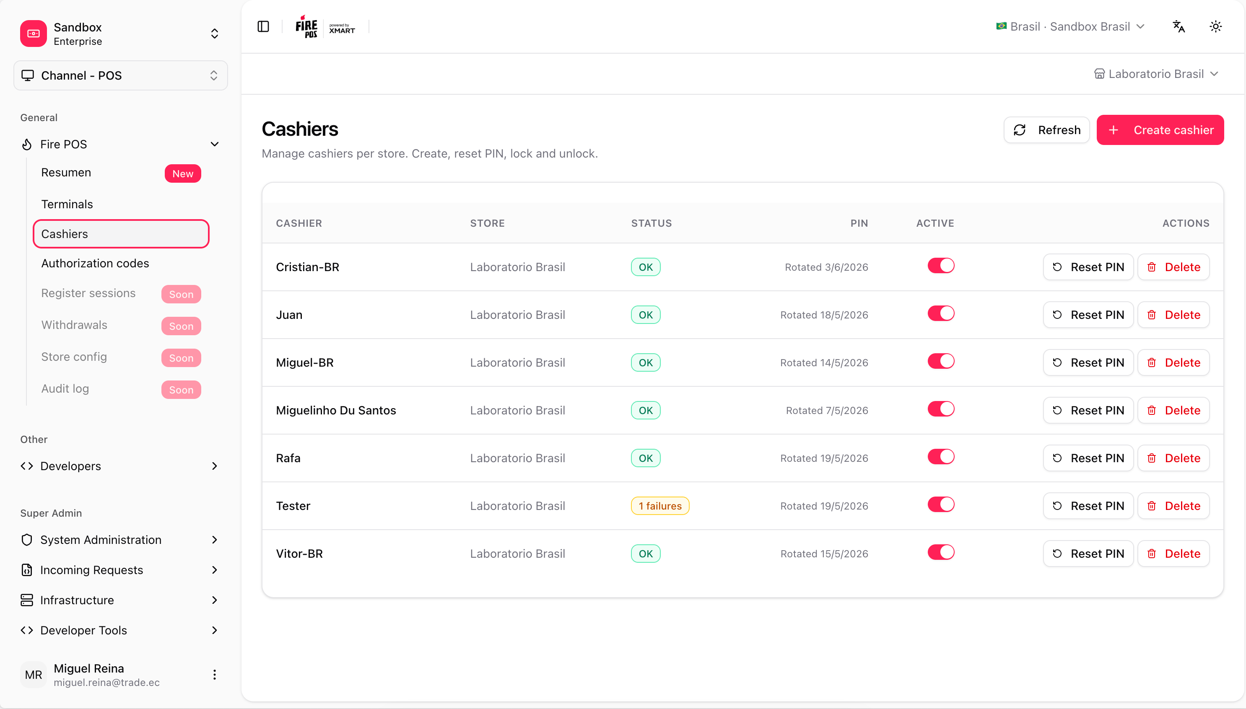
Task: Click the trash icon in Cristian-BR row
Action: point(1152,267)
